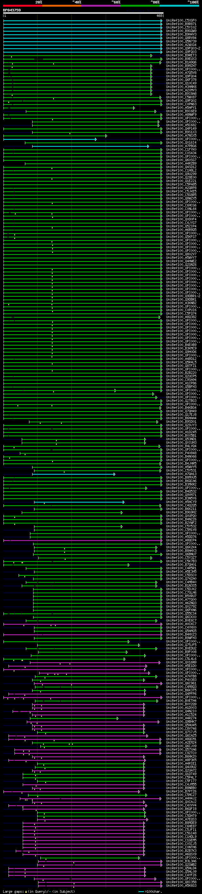The width and height of the screenshot is (202, 894).
Task: Open hit UniRef100_B9R871
Action: (x=181, y=24)
